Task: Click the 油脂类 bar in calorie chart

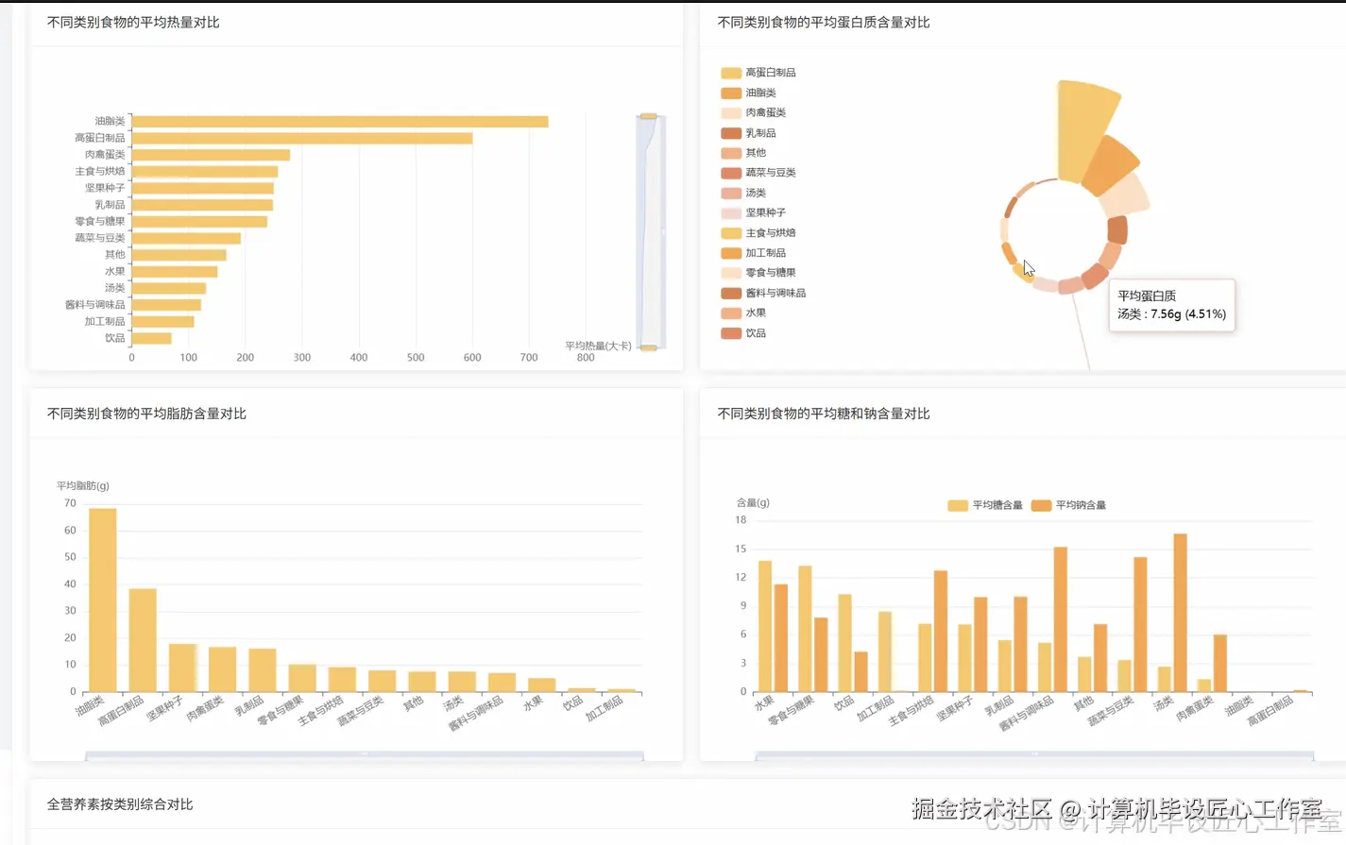Action: point(340,122)
